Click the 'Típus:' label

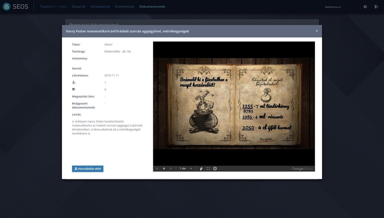pyautogui.click(x=76, y=44)
